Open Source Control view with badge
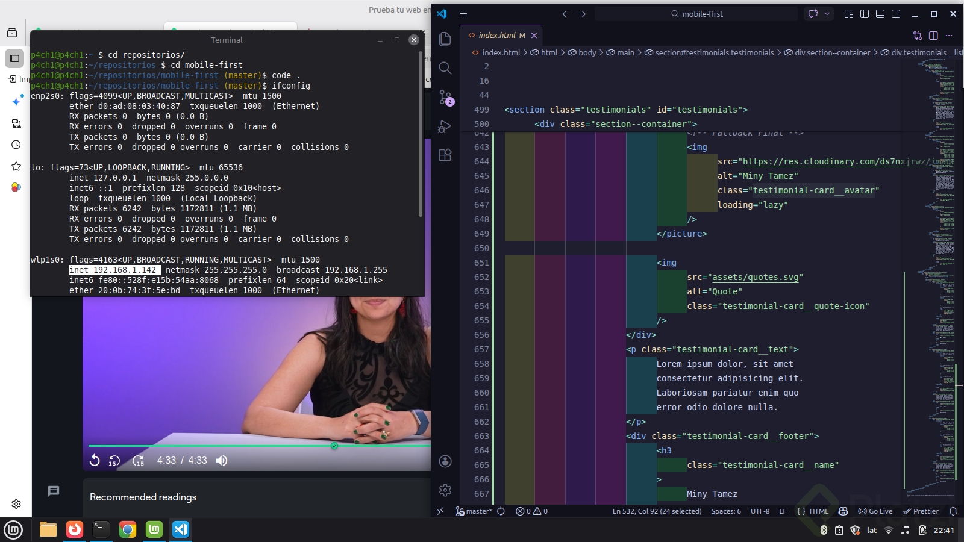The width and height of the screenshot is (964, 542). (445, 97)
